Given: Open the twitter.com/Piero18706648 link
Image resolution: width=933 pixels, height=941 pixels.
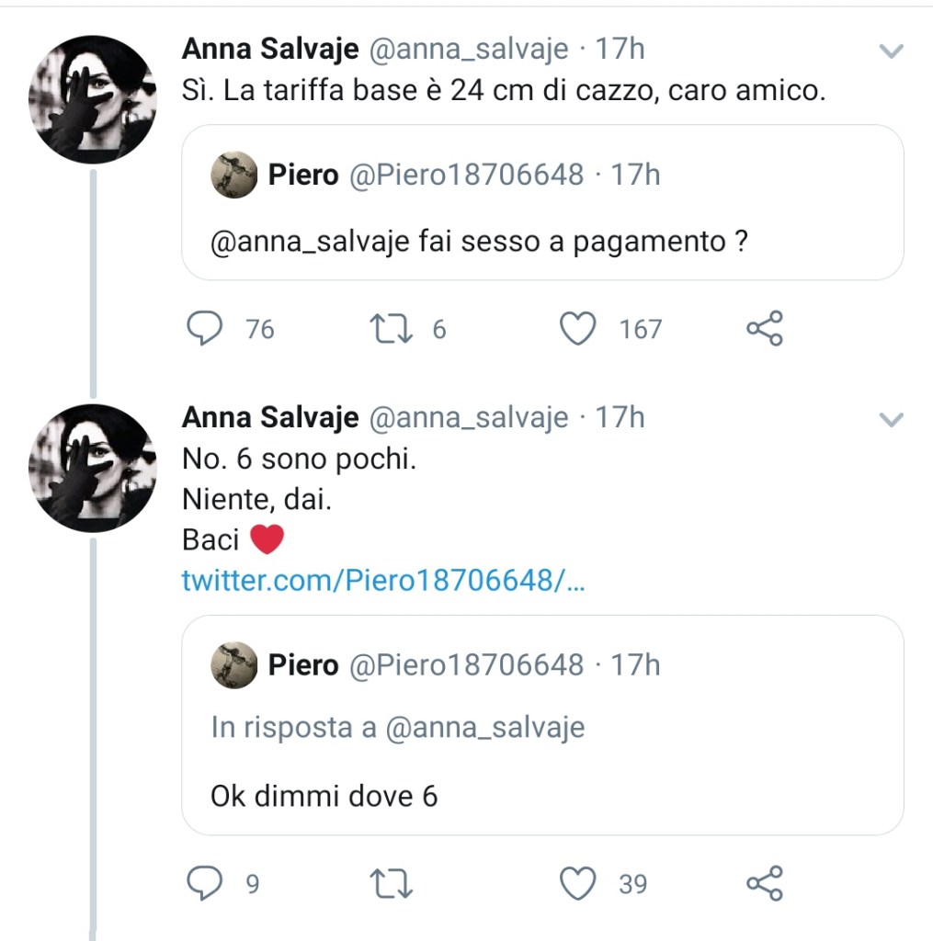Looking at the screenshot, I should (382, 581).
